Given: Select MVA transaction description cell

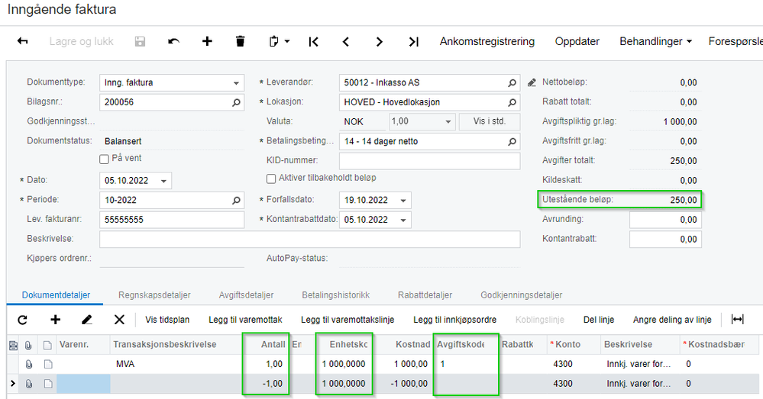Looking at the screenshot, I should coord(176,364).
